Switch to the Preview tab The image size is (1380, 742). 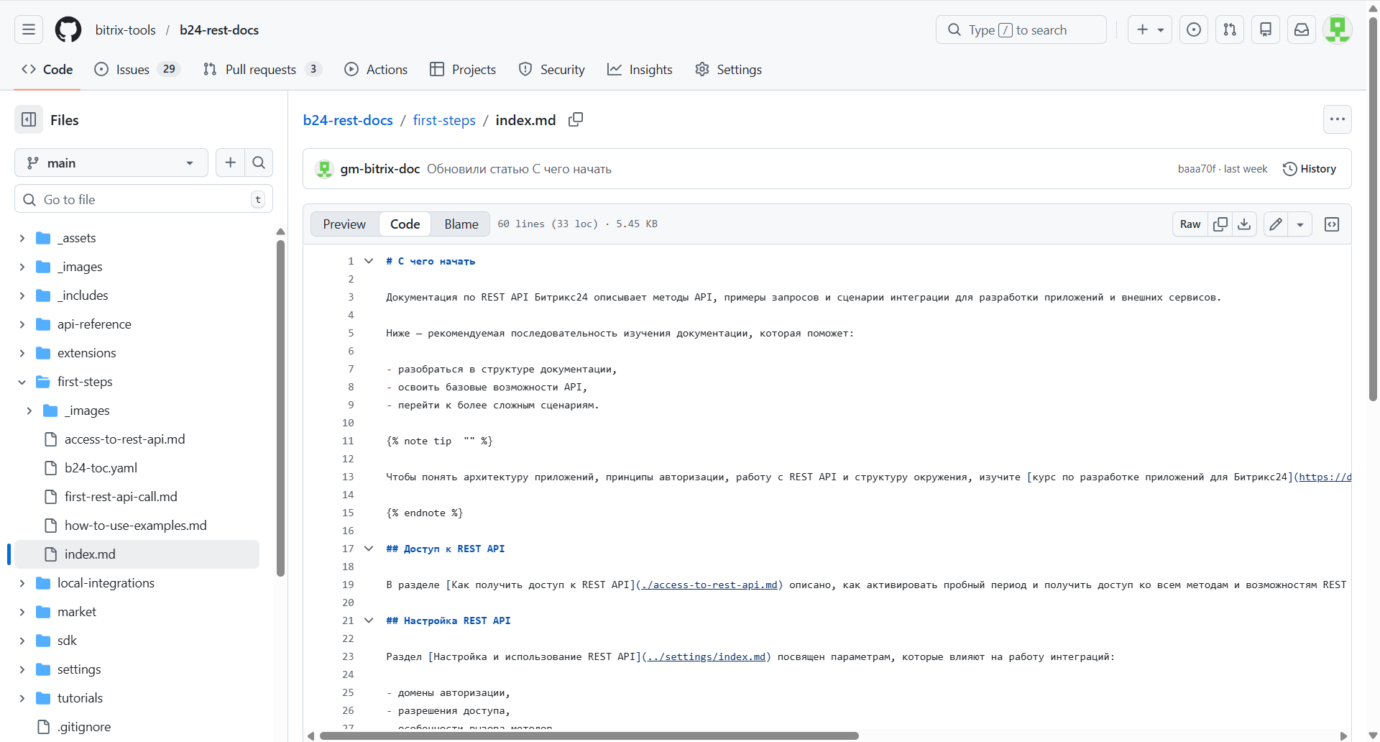[344, 224]
